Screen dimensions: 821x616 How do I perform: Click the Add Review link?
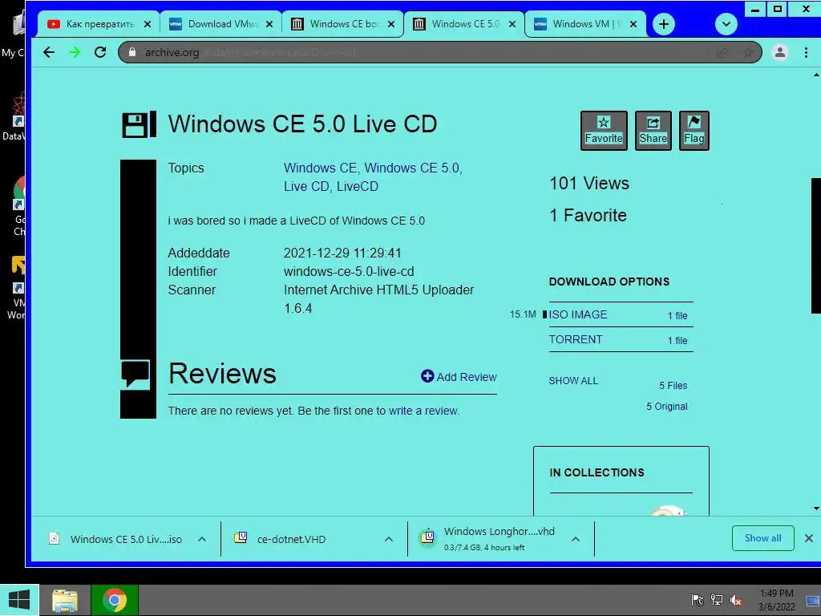(x=459, y=377)
